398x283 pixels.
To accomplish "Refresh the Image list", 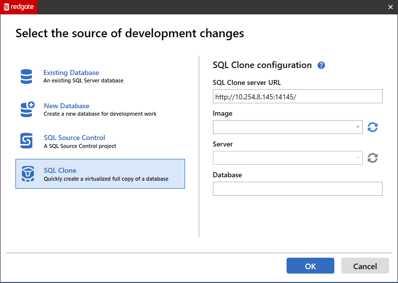I will (x=373, y=127).
